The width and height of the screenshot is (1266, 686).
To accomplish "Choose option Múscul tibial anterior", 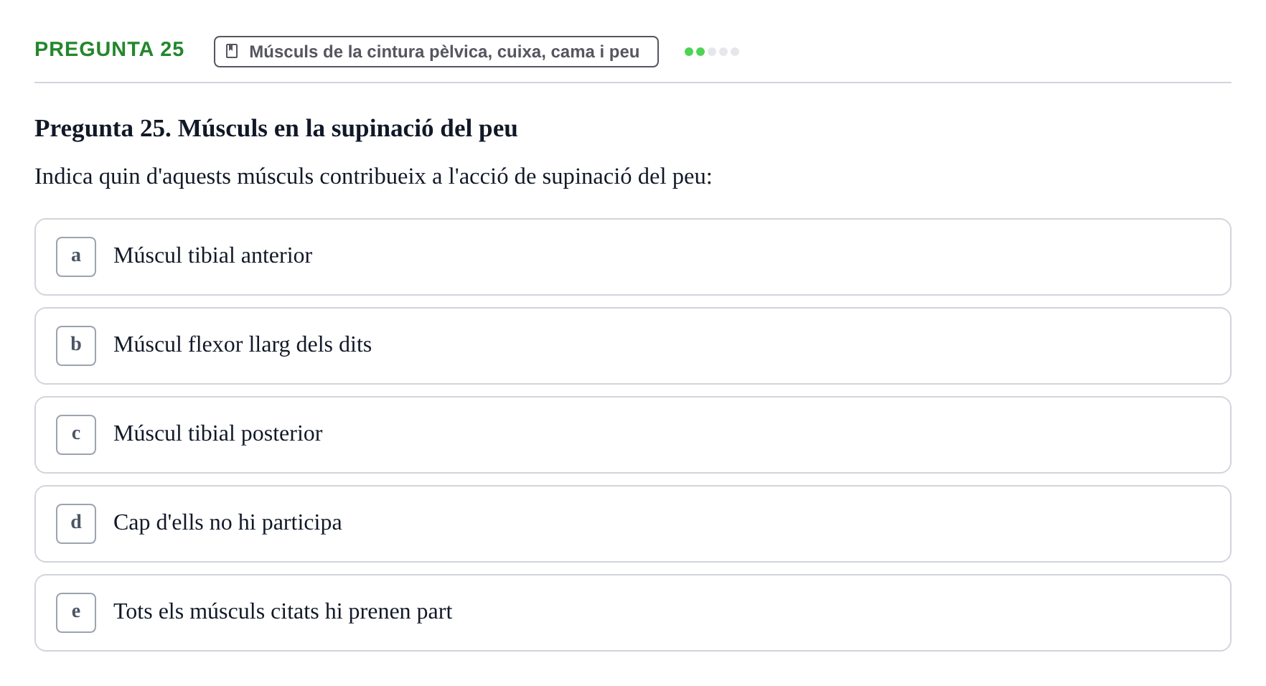I will [633, 257].
